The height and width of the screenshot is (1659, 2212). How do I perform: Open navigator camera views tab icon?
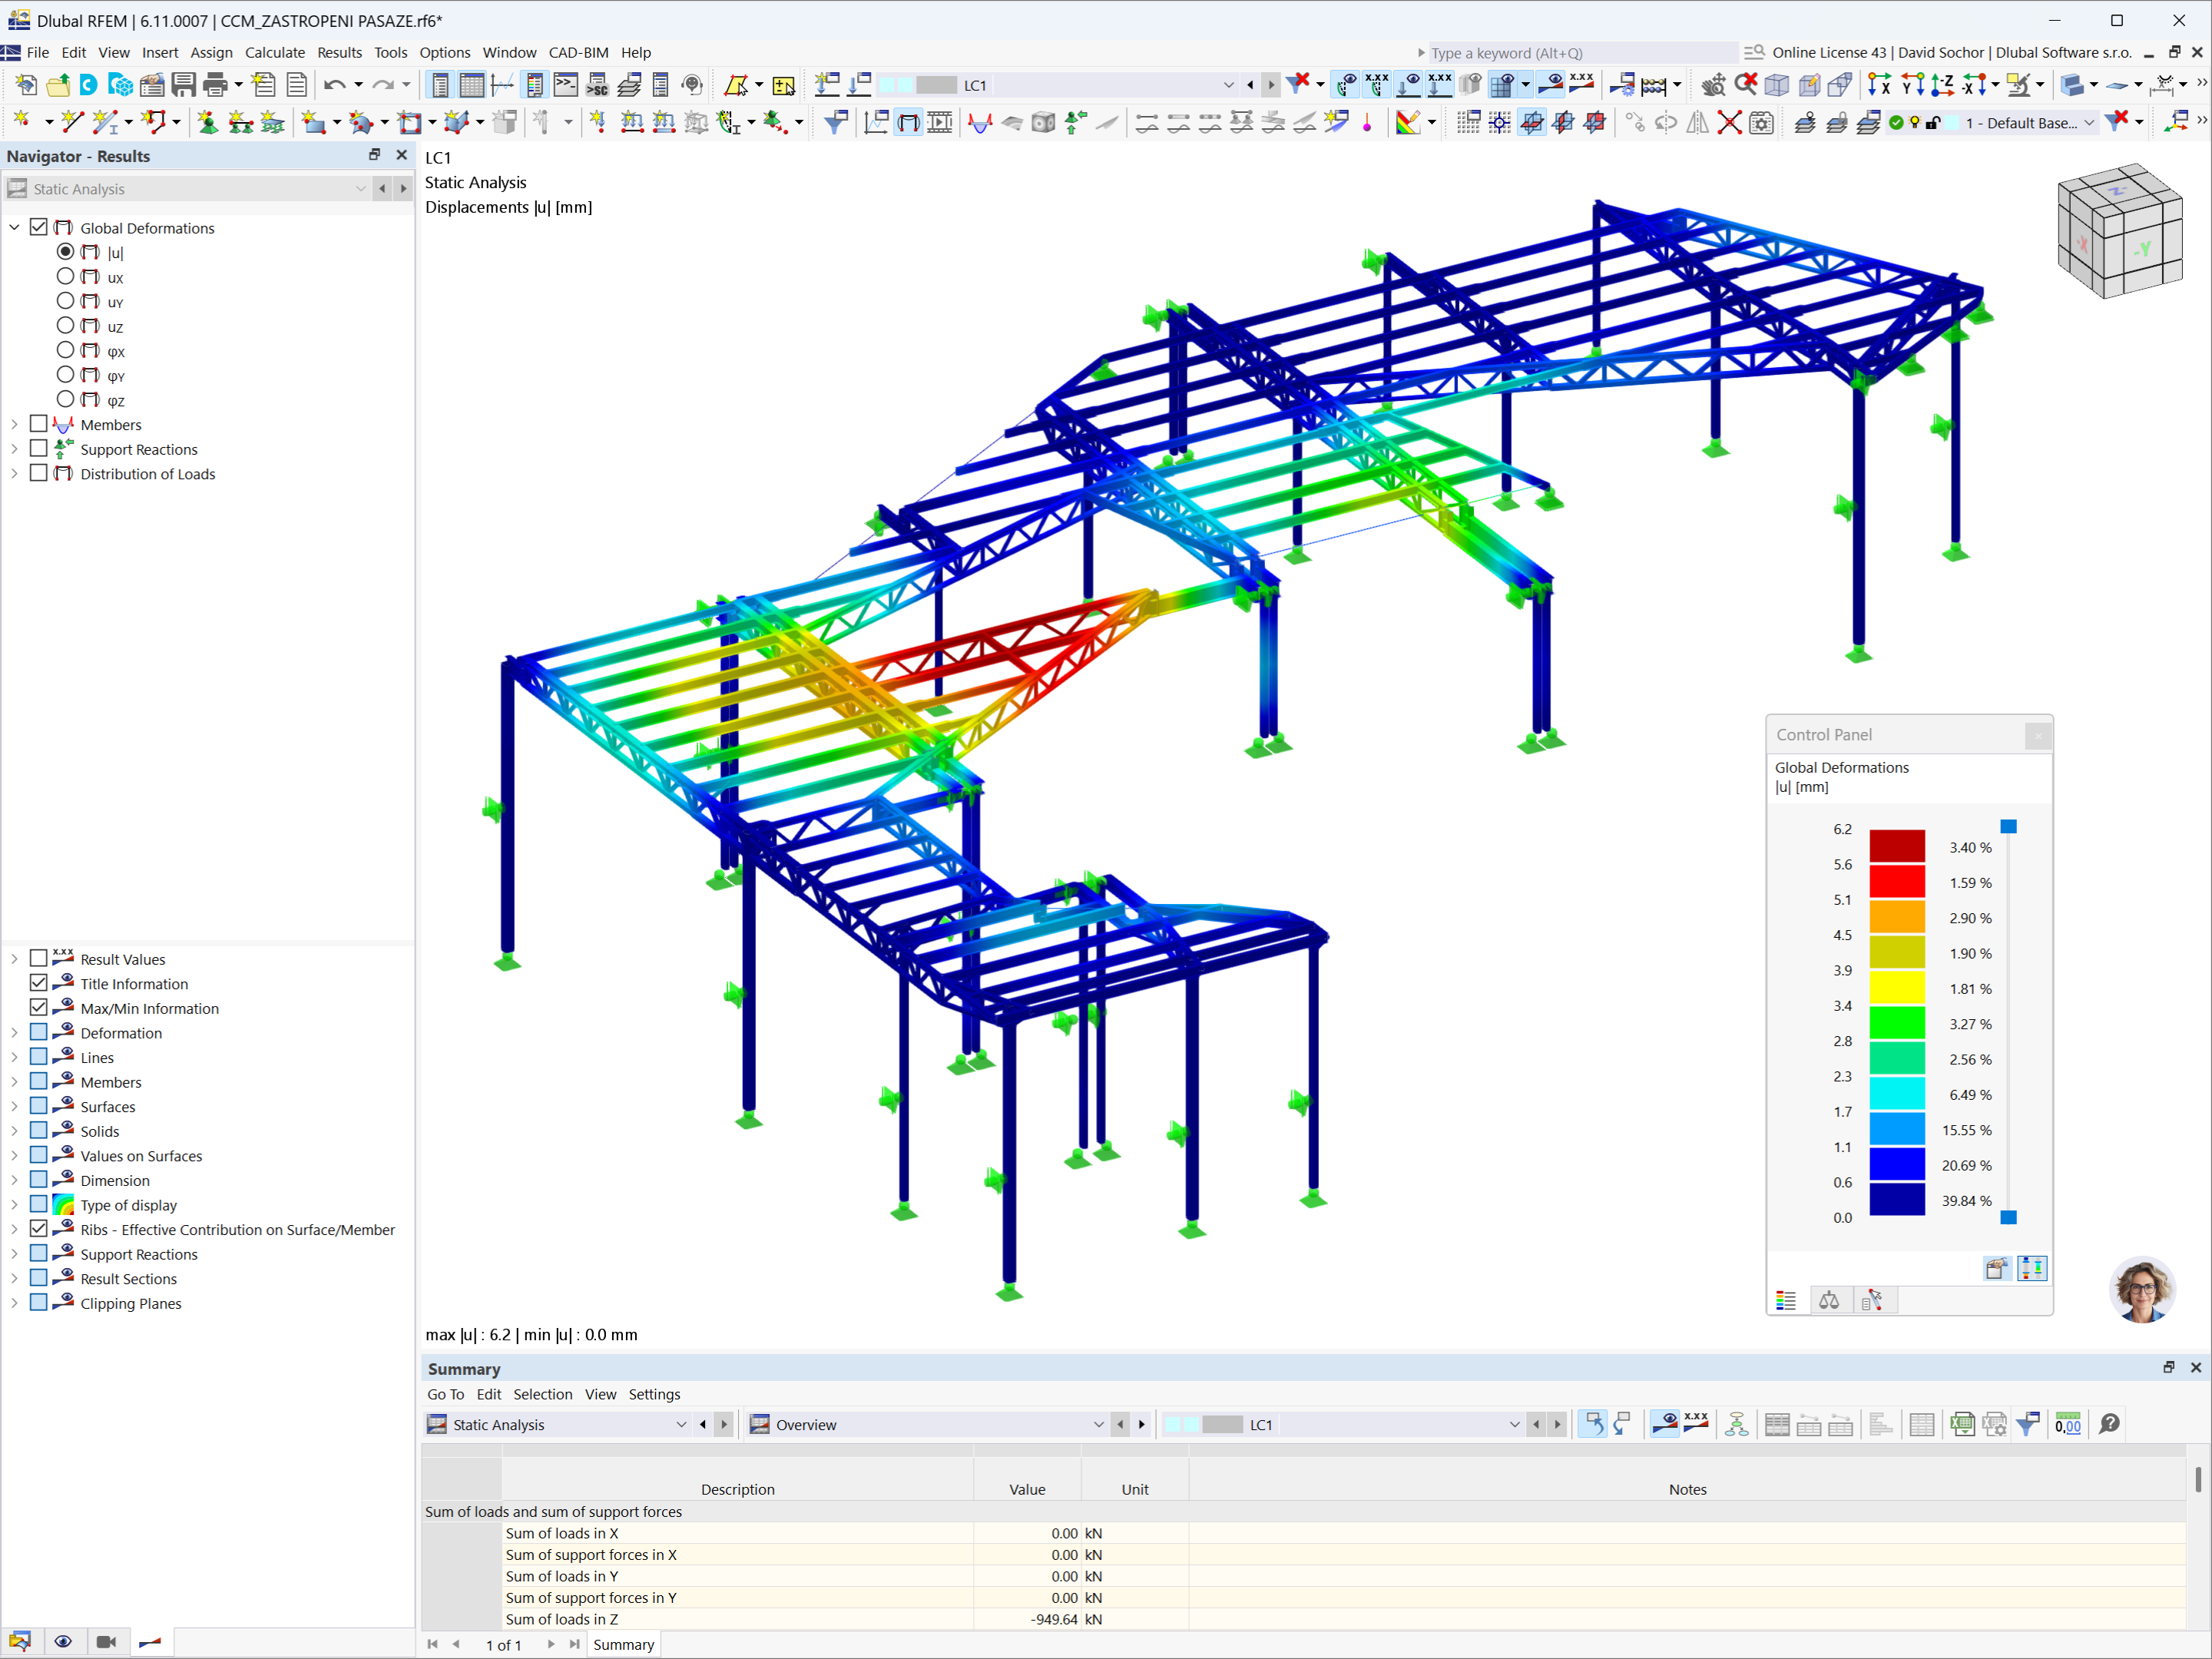click(x=106, y=1641)
